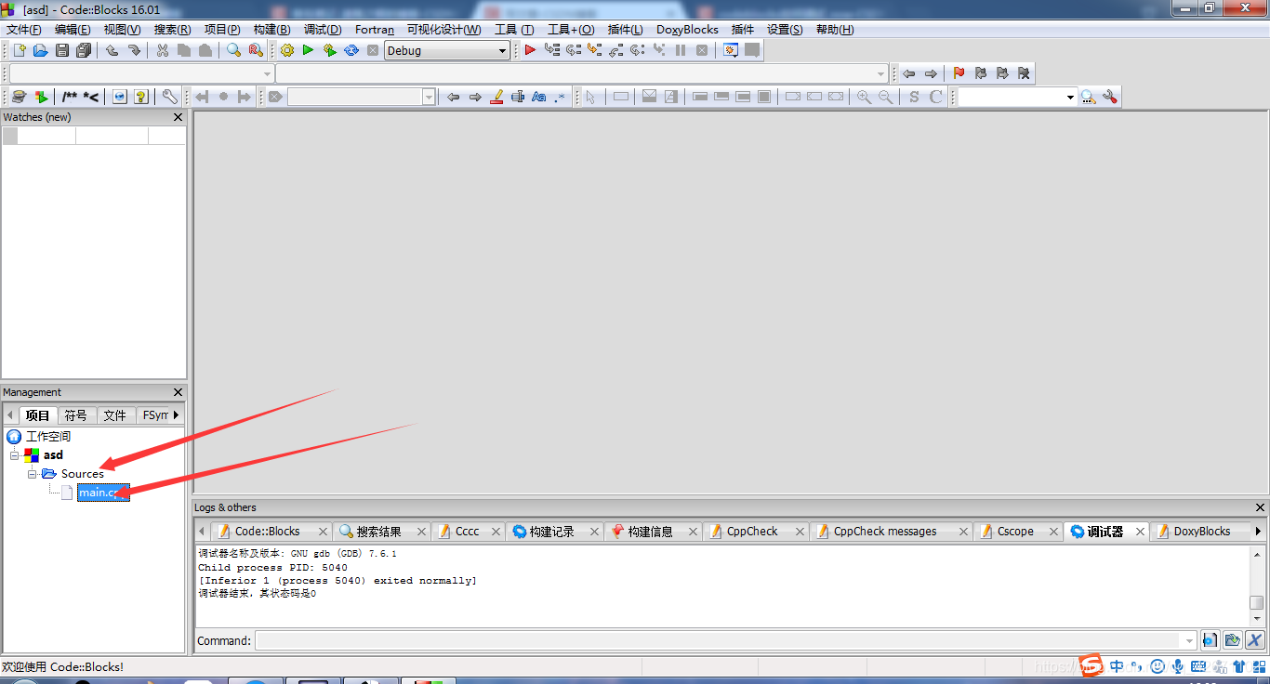This screenshot has height=684, width=1270.
Task: Click the zoom out magnifier icon
Action: 886,97
